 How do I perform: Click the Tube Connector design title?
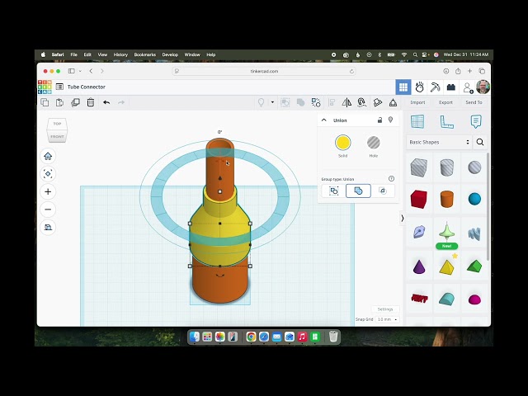(x=86, y=87)
